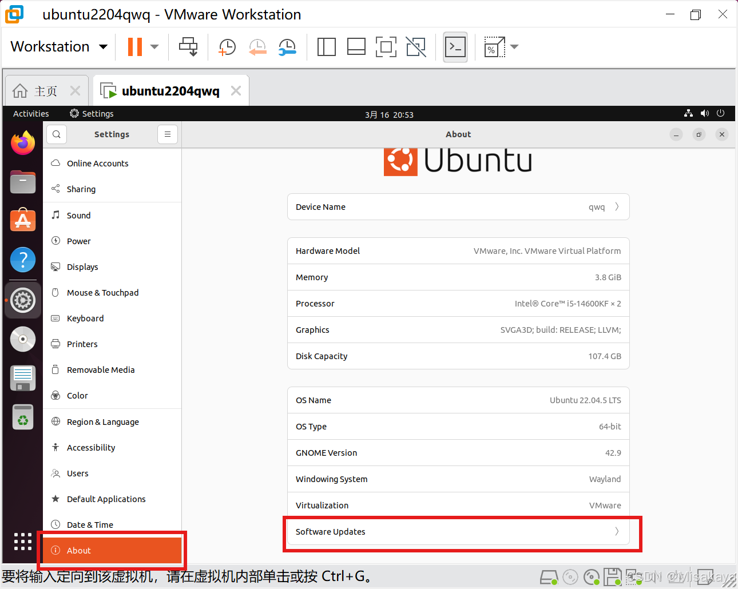Open the Sound settings panel

[x=112, y=216]
